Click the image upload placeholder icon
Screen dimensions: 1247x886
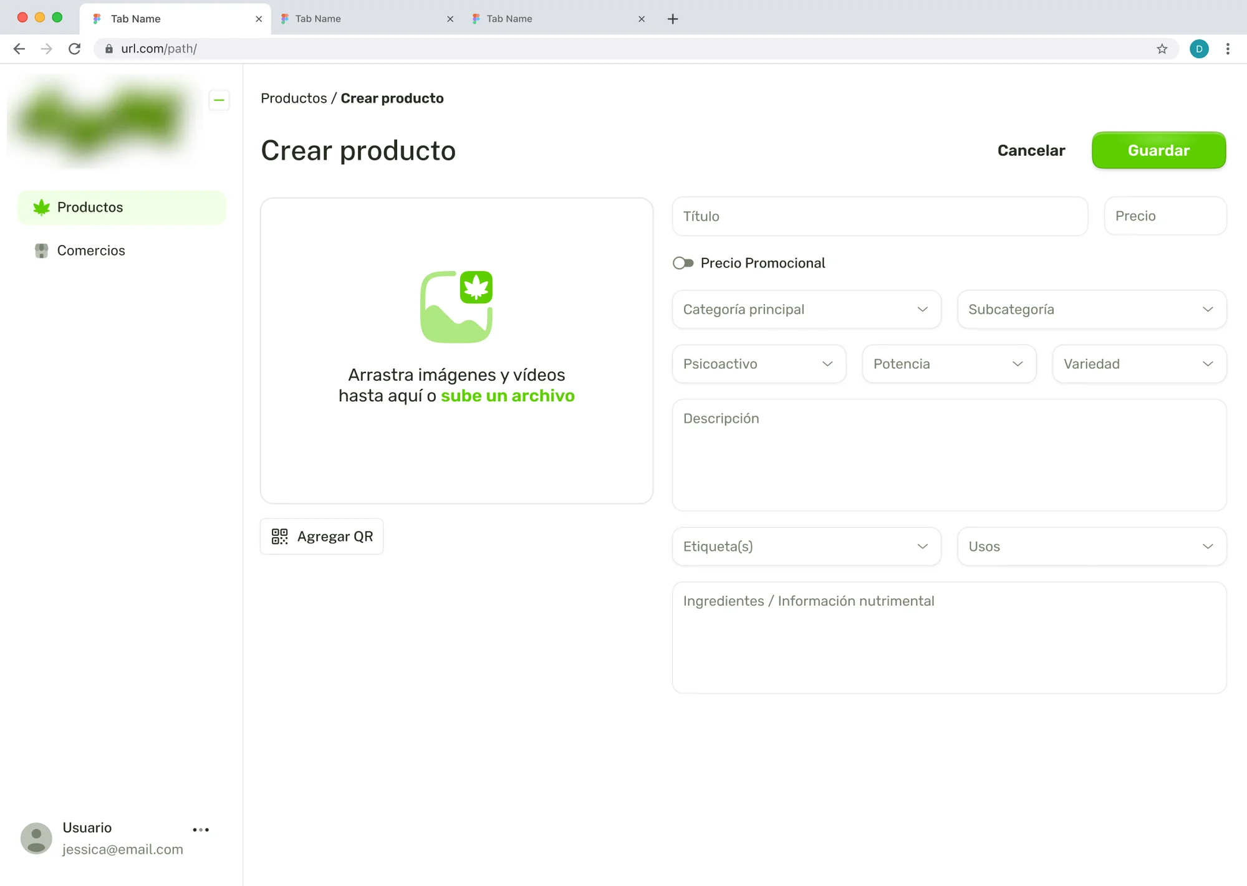click(x=456, y=307)
